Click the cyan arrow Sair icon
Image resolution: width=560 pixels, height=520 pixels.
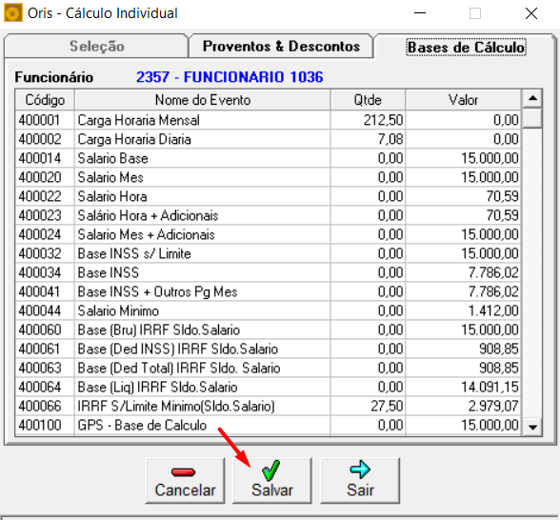point(360,470)
